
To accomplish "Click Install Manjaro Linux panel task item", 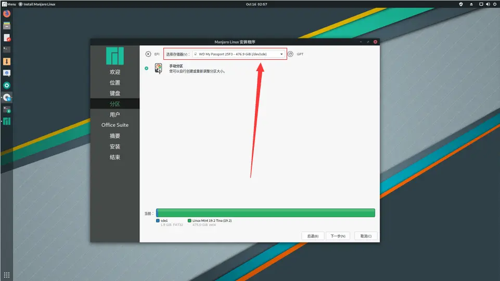I will tap(37, 4).
